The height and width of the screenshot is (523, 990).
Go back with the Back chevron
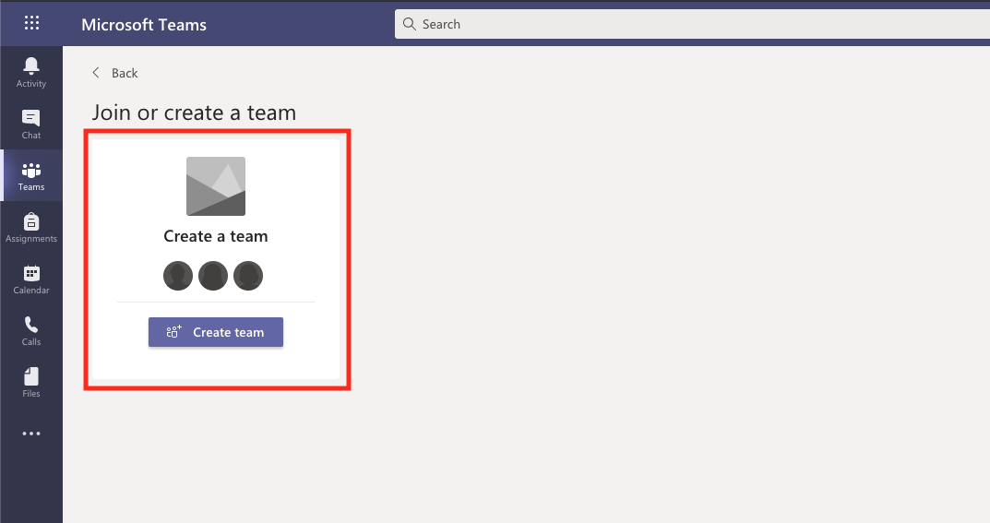coord(96,73)
